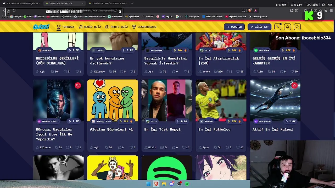This screenshot has height=188, width=335.
Task: Open the notifications bell icon
Action: (287, 27)
